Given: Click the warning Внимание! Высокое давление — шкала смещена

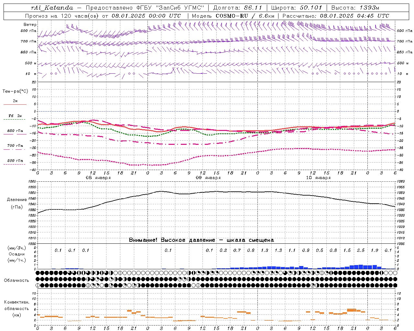Looking at the screenshot, I should coord(202,240).
